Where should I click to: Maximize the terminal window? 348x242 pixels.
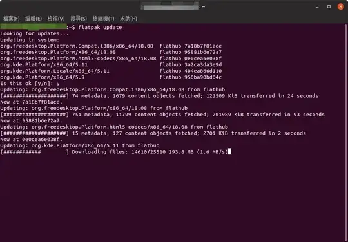coord(329,6)
